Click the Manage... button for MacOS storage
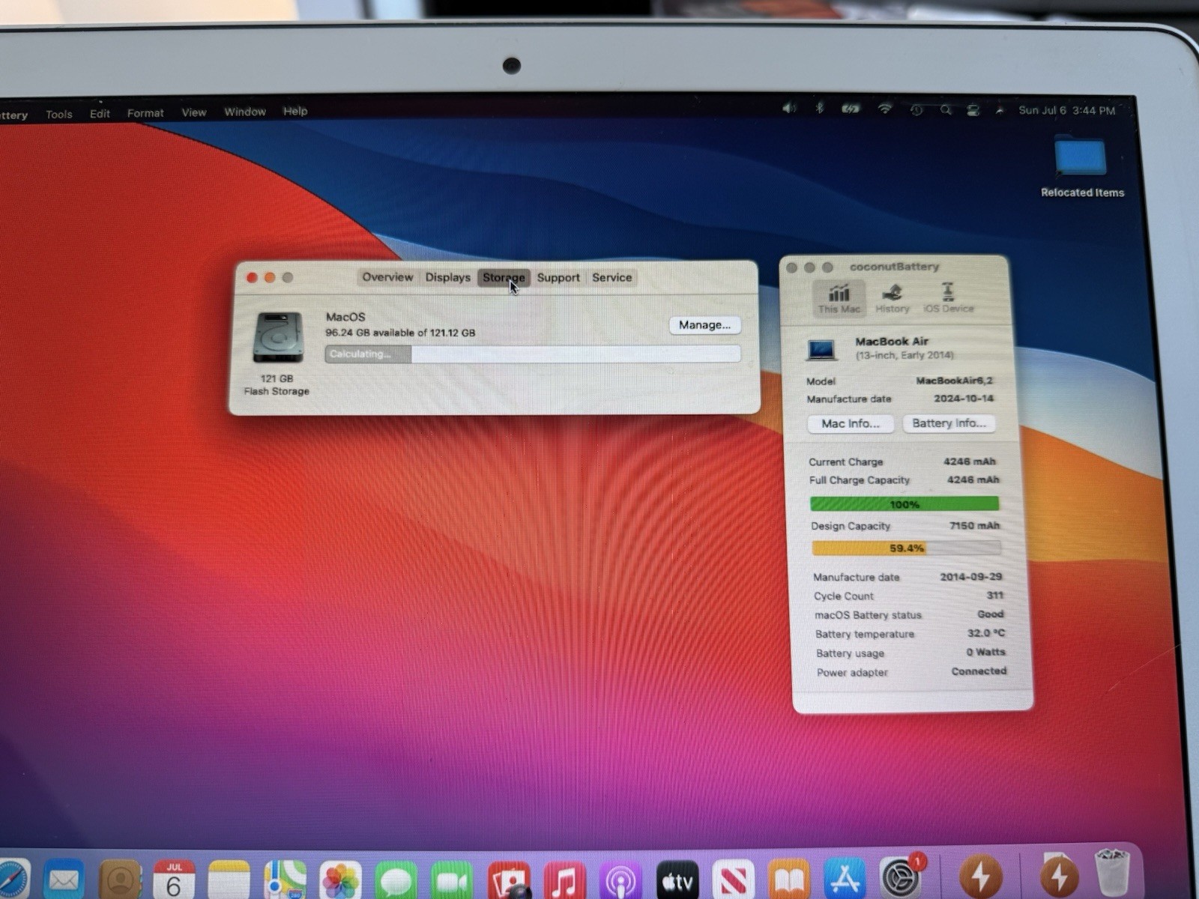 click(x=704, y=324)
